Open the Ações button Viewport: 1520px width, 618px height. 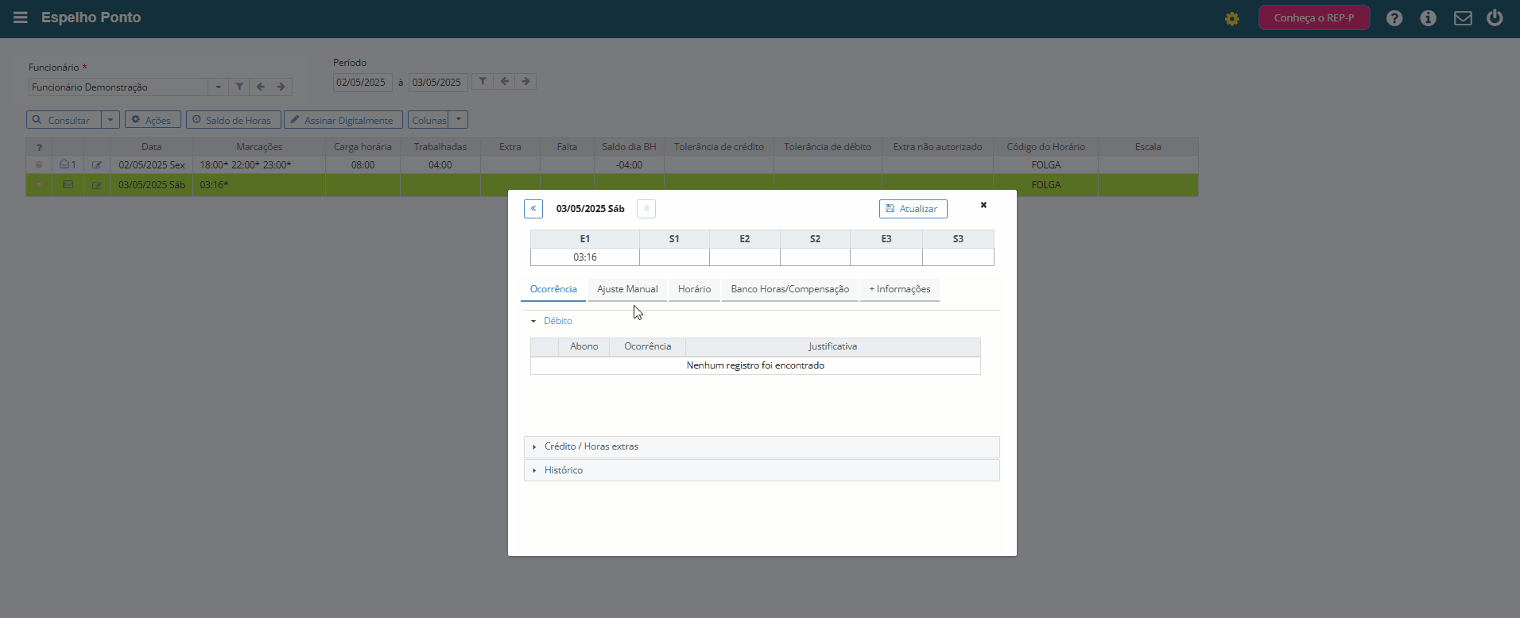pyautogui.click(x=153, y=120)
